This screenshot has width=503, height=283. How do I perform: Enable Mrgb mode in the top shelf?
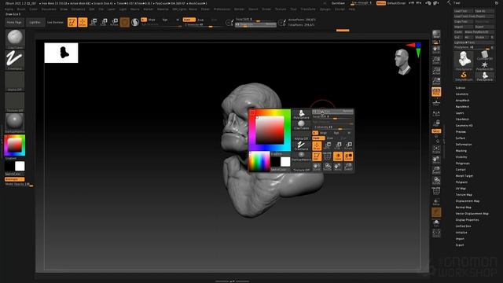tap(152, 20)
